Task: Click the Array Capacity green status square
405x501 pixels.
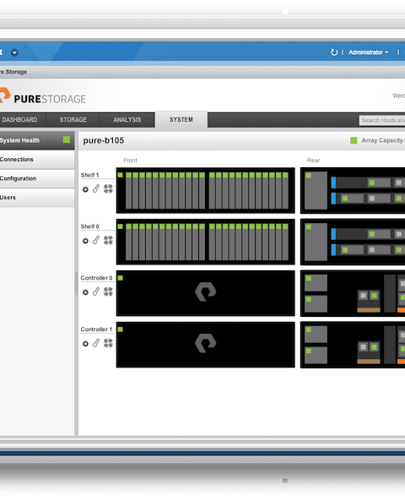Action: (x=354, y=140)
